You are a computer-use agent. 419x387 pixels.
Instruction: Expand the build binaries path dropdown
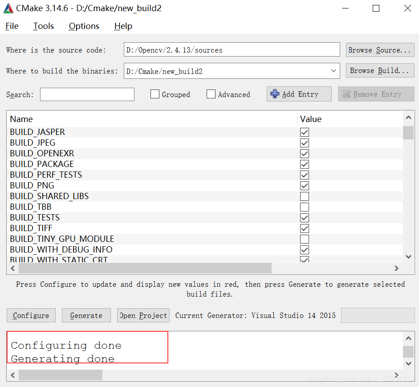coord(334,71)
